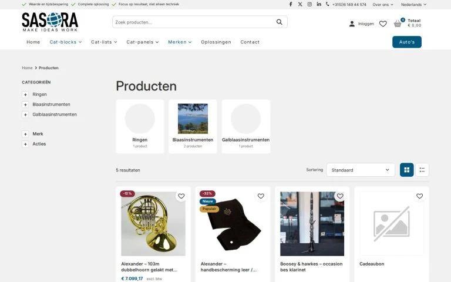This screenshot has width=451, height=282.
Task: Click the user account icon
Action: pyautogui.click(x=352, y=24)
